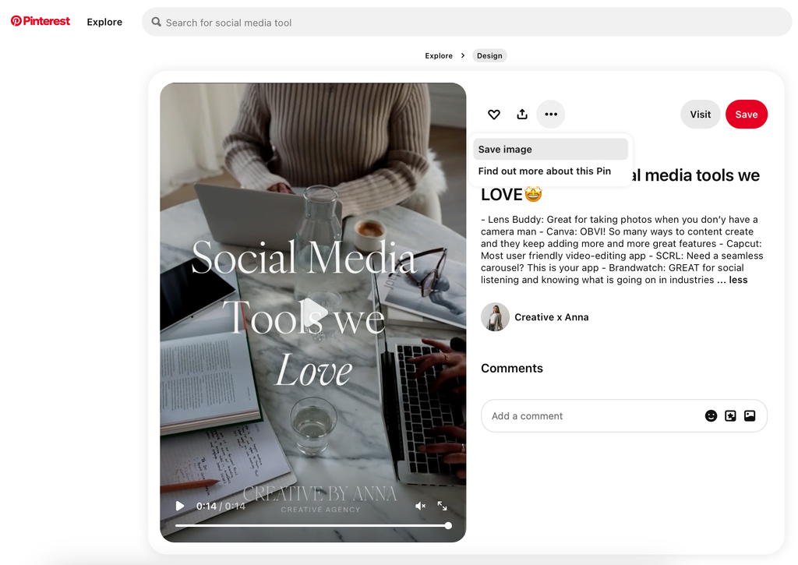This screenshot has width=798, height=565.
Task: Open the Explore link in header
Action: click(x=104, y=22)
